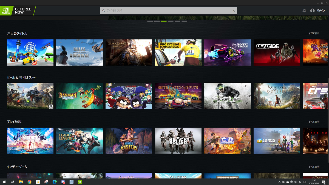Open the Rules of Survival game tile
This screenshot has width=329, height=185.
pyautogui.click(x=80, y=53)
